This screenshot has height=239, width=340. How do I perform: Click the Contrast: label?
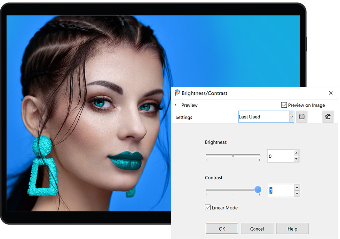tap(214, 178)
